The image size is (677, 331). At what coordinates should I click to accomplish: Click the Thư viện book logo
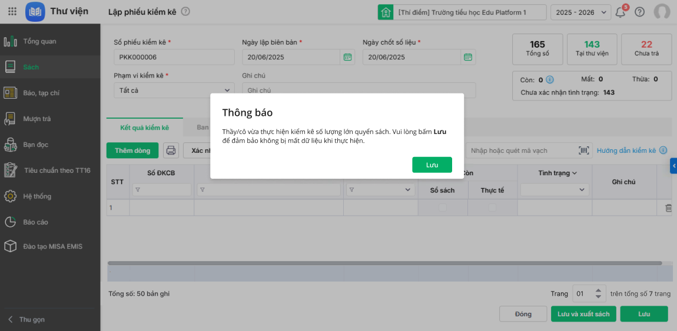tap(35, 12)
